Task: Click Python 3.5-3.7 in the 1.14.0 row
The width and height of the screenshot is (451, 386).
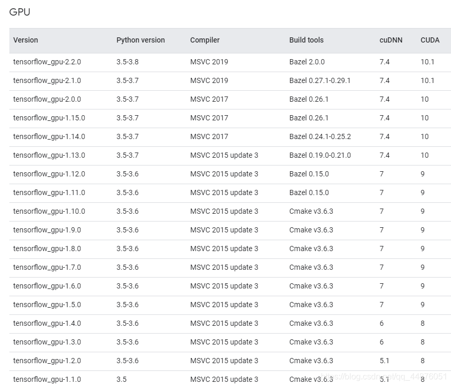Action: click(128, 136)
